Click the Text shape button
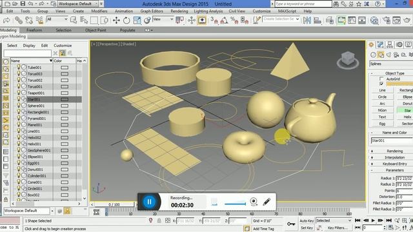The width and height of the screenshot is (413, 232). [x=383, y=117]
